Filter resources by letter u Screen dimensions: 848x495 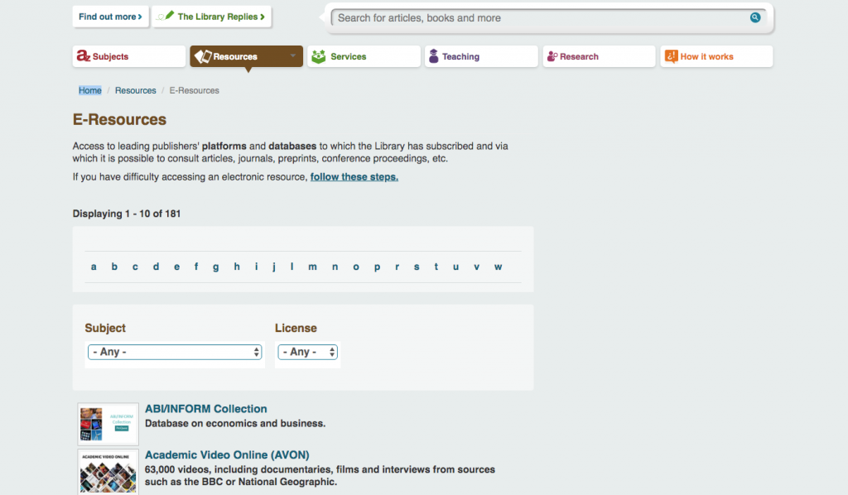tap(456, 267)
